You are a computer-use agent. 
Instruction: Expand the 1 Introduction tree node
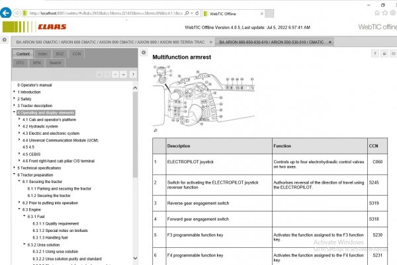[15, 92]
